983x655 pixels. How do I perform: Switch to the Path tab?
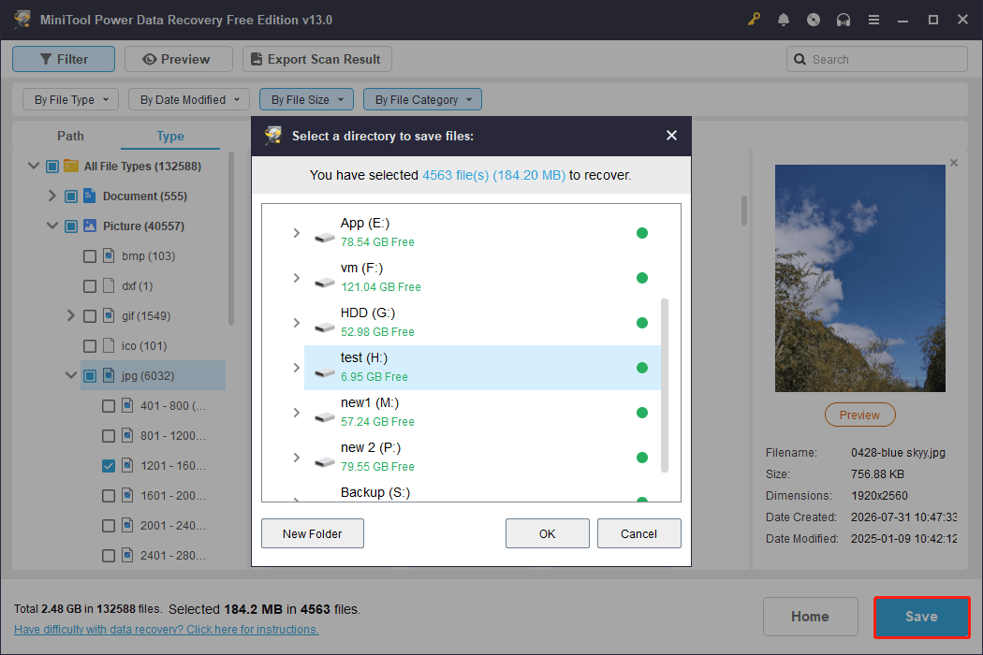70,136
